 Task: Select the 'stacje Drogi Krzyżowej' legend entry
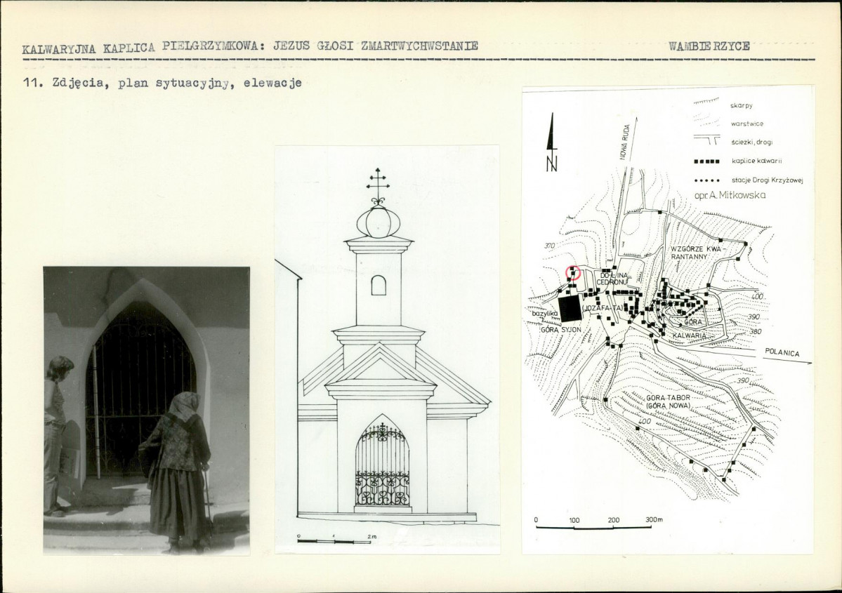765,180
